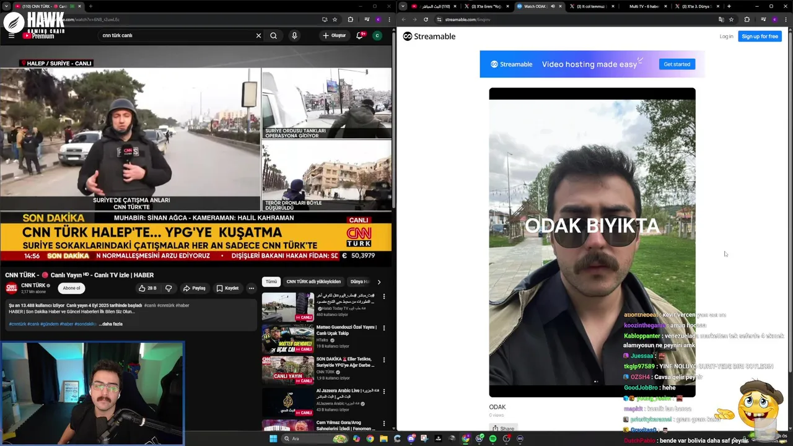Open the Windows Start menu
This screenshot has height=446, width=793.
(x=273, y=439)
